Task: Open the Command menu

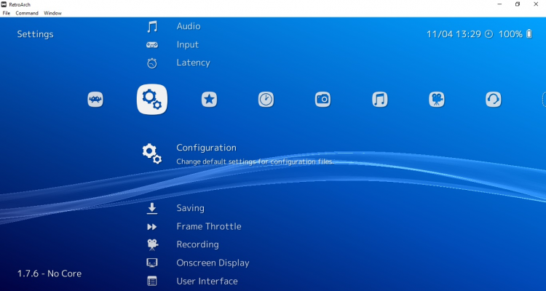Action: coord(27,13)
